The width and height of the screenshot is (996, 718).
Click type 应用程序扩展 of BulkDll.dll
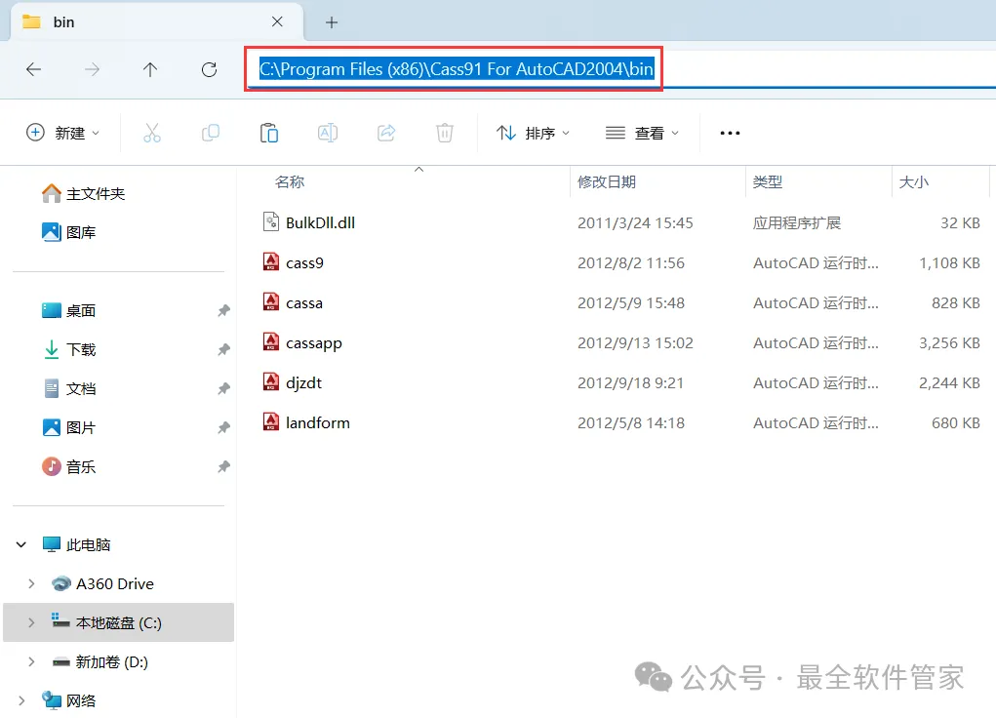coord(797,222)
